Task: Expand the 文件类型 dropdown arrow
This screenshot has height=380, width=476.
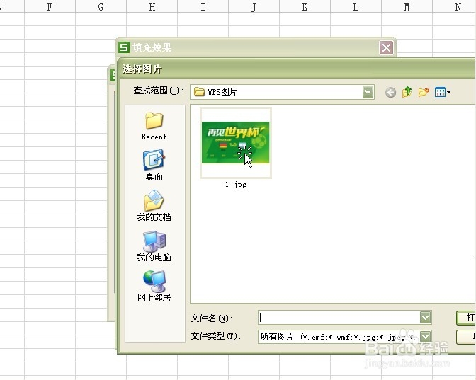Action: (425, 336)
